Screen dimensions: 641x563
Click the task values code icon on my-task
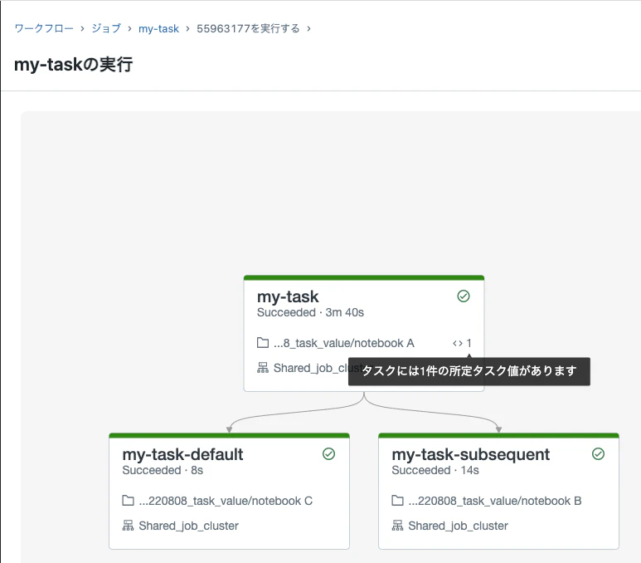[458, 343]
